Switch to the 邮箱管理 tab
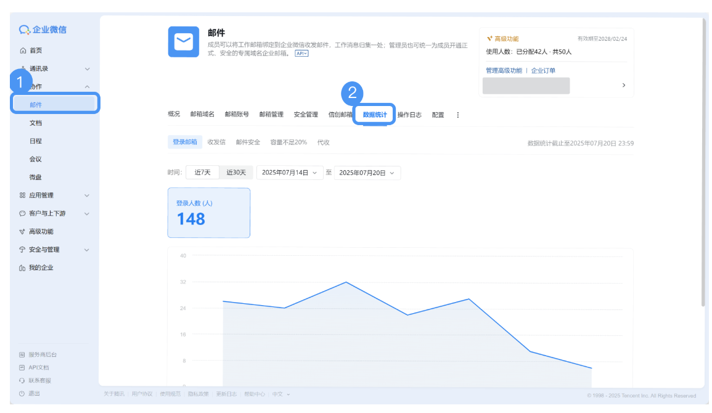The width and height of the screenshot is (712, 413). tap(271, 115)
